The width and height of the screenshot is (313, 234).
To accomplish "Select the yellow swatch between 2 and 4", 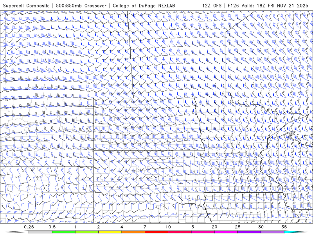I will coord(110,232).
